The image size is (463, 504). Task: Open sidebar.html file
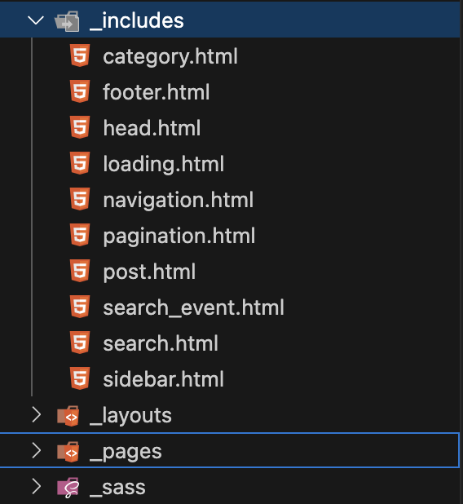click(x=163, y=379)
